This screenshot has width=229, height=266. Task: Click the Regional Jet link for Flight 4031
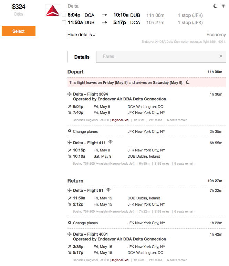coord(119,260)
